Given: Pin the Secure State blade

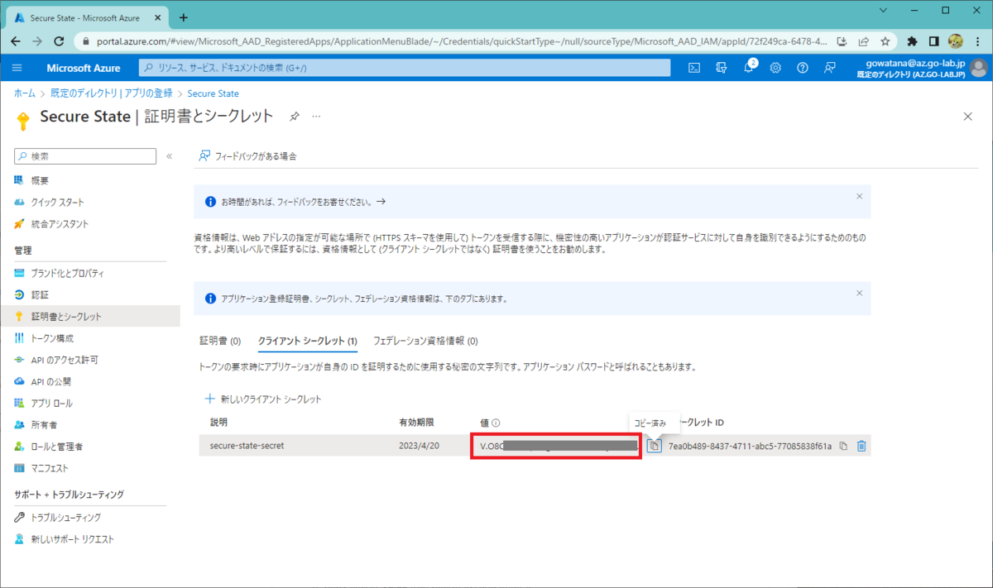Looking at the screenshot, I should pos(294,117).
